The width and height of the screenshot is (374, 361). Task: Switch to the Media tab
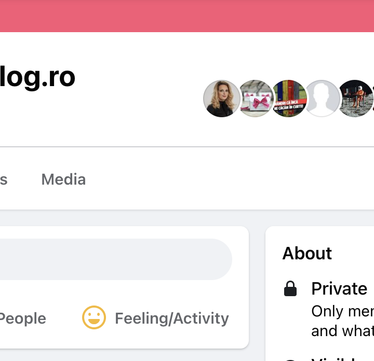click(x=63, y=179)
